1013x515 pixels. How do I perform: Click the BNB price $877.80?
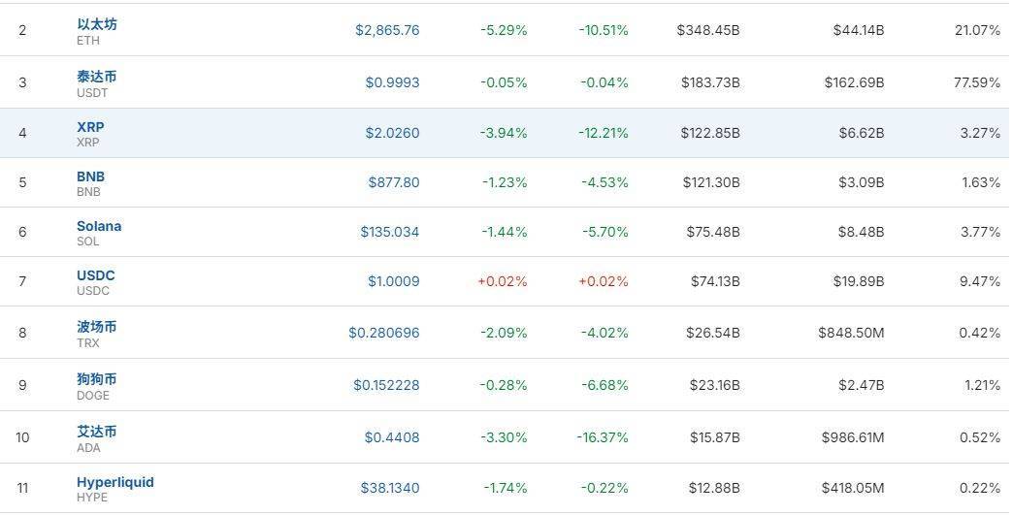393,182
